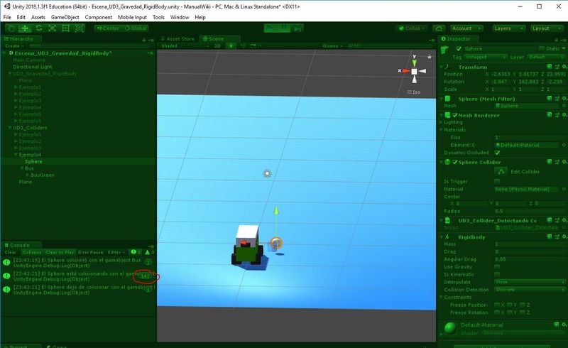Toggle Freeze Position X checkbox
Viewport: 568px width, 348px height.
point(497,305)
